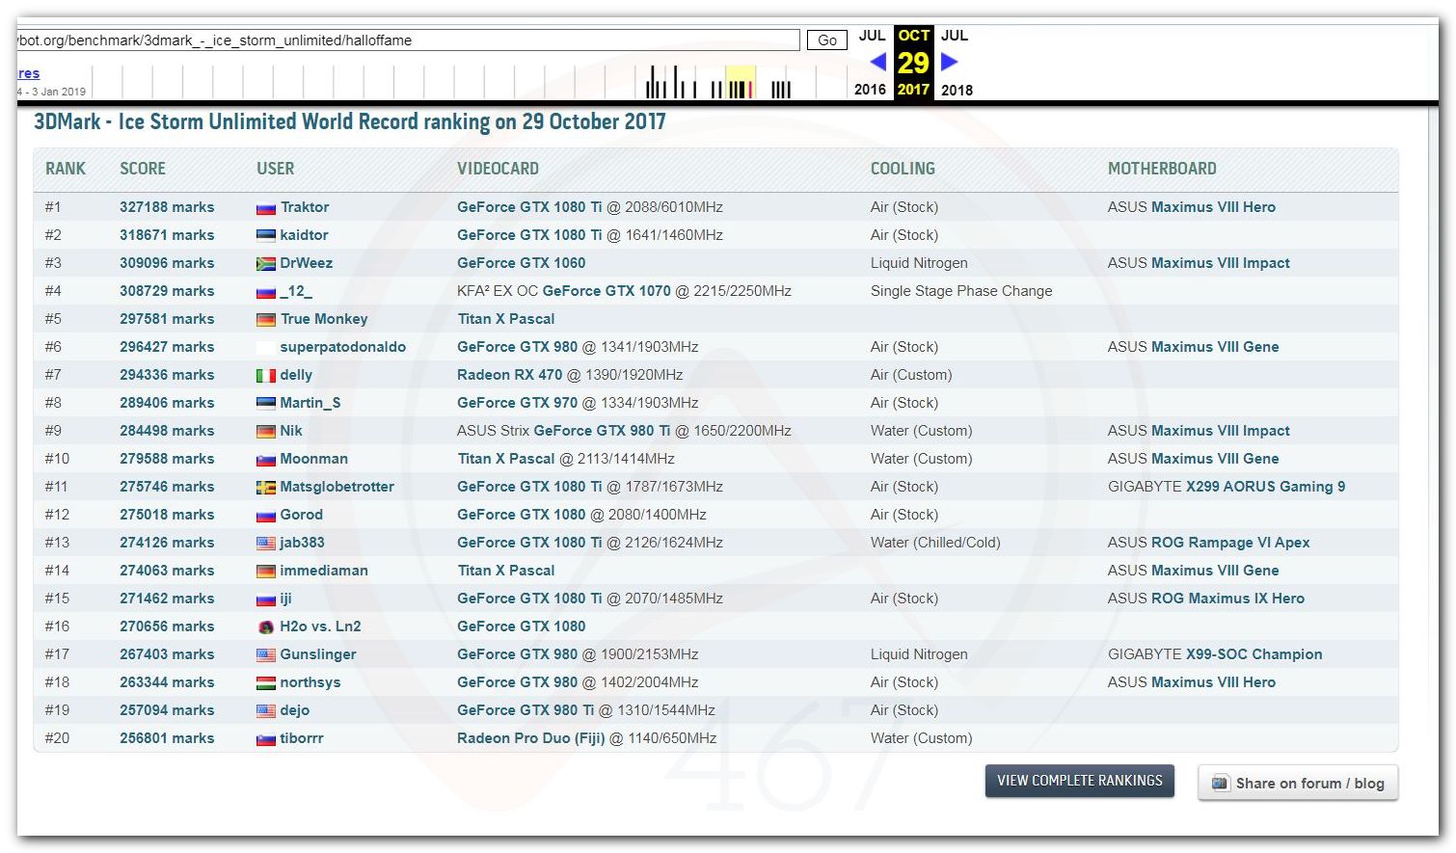Click avatar icon next to H2o vs. Ln2

[266, 627]
